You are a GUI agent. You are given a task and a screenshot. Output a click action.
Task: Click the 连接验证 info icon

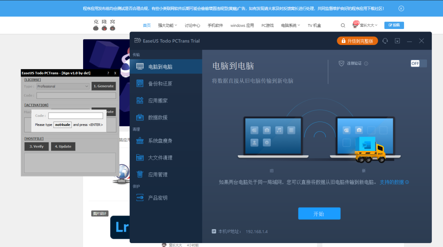tap(366, 64)
